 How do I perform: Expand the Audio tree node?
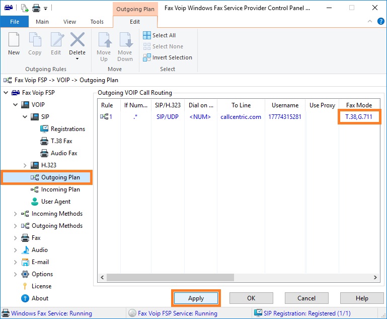coord(15,250)
